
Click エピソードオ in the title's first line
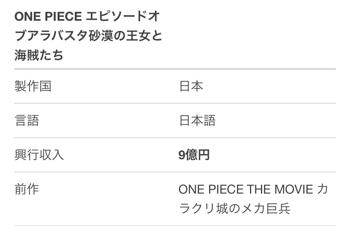123,17
